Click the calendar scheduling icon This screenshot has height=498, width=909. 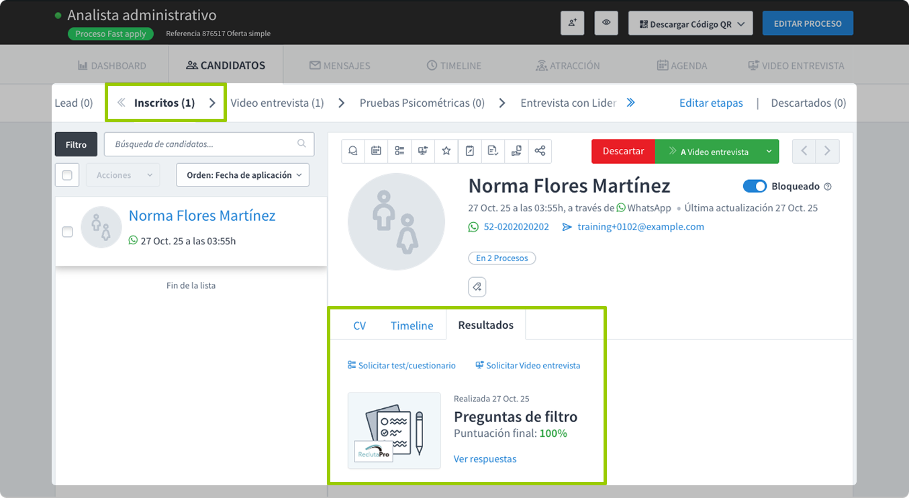[376, 151]
